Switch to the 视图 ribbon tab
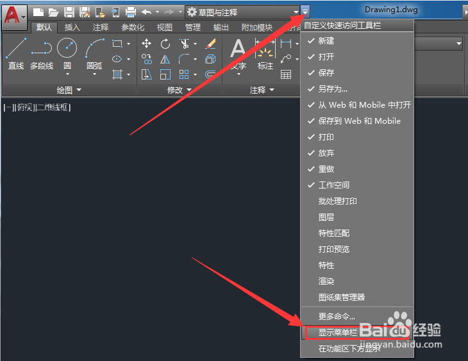The image size is (468, 361). coord(165,28)
